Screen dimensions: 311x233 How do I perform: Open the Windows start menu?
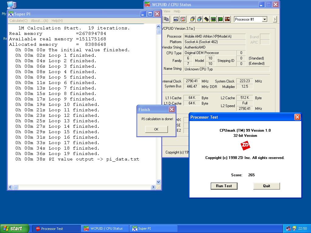(15, 228)
